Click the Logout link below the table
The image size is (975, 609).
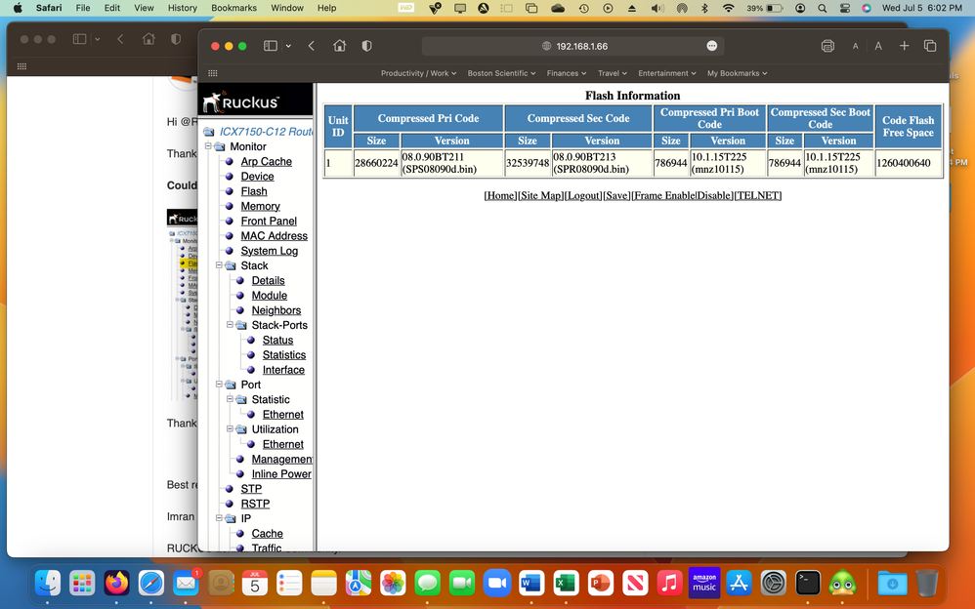pos(582,195)
